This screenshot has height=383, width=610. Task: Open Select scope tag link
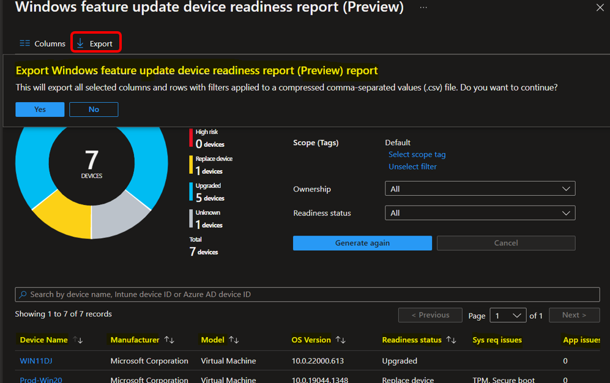coord(417,154)
